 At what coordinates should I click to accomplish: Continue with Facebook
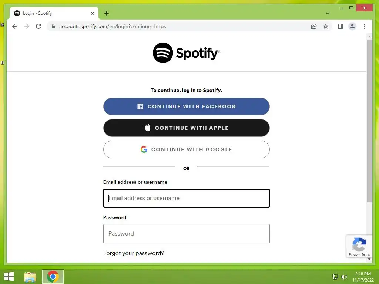coord(187,106)
